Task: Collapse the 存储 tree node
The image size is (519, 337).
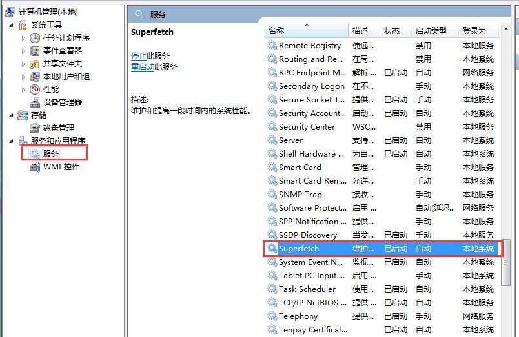Action: tap(11, 115)
